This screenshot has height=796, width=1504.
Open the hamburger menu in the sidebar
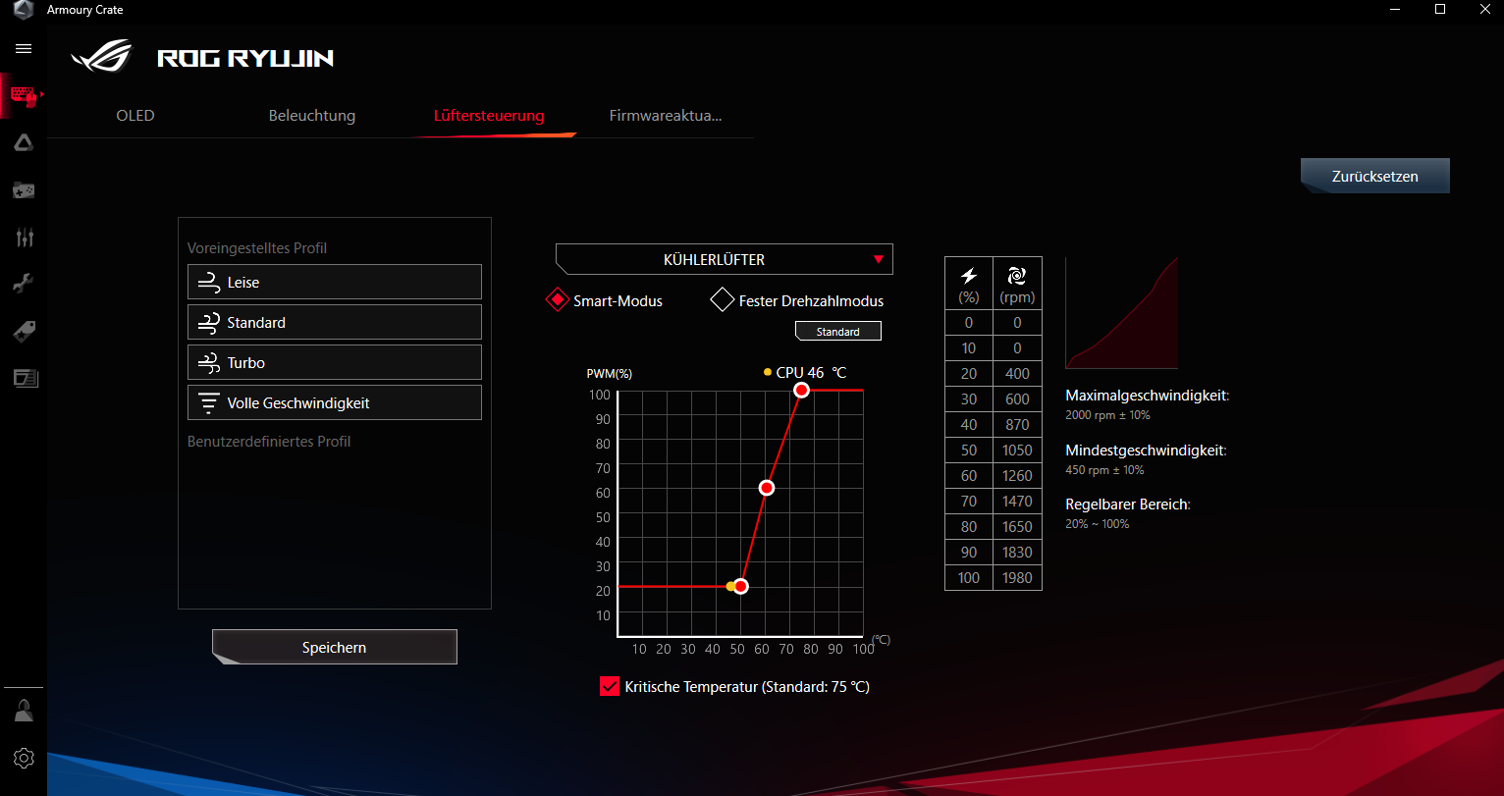(x=24, y=48)
